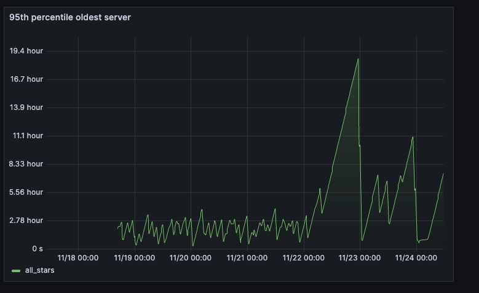Viewport: 479px width, 293px height.
Task: Click the green all_stars legend color swatch
Action: pyautogui.click(x=16, y=270)
